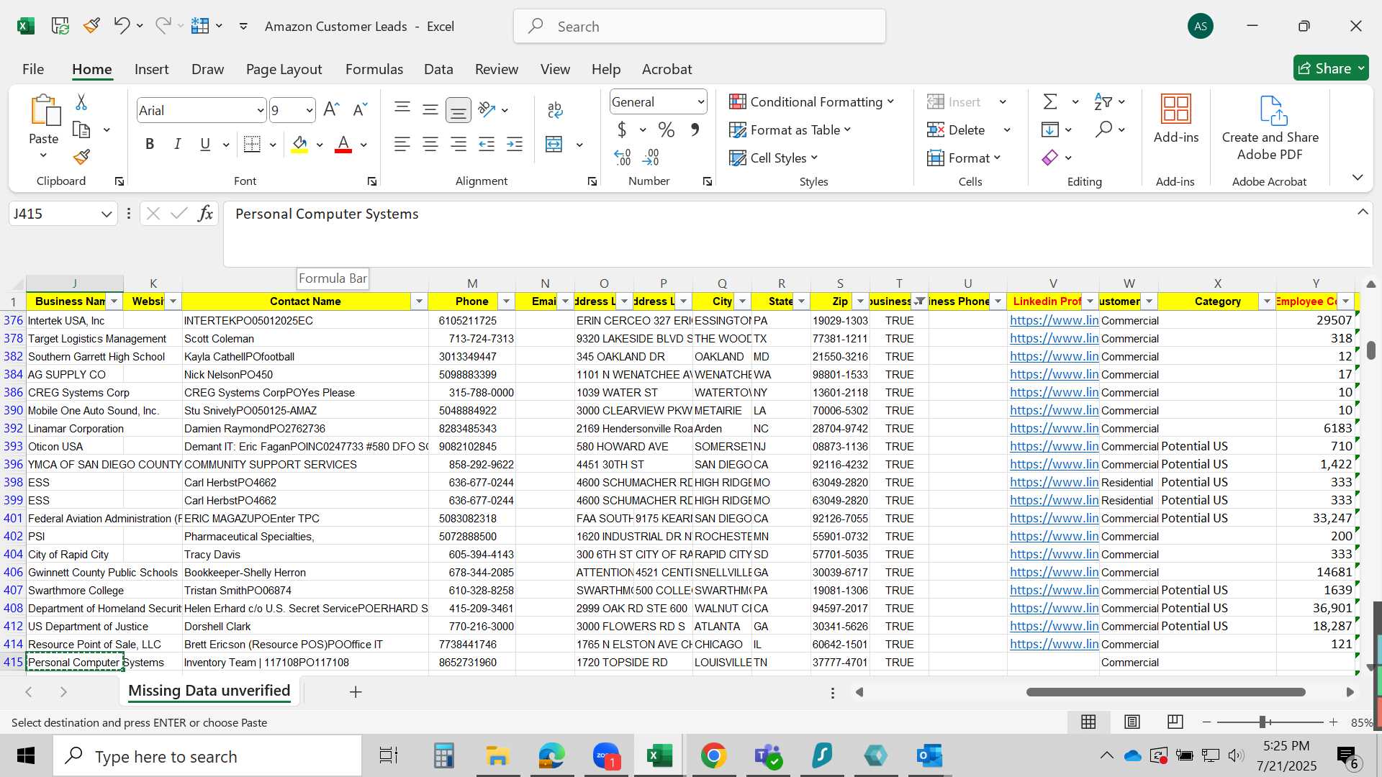Open Format as Table dropdown
This screenshot has width=1382, height=777.
790,129
